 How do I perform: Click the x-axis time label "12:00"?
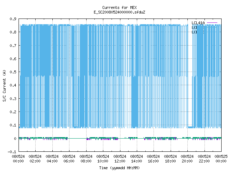[x=120, y=161]
